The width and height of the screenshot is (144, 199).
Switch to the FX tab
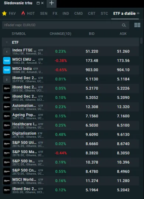pos(55,14)
